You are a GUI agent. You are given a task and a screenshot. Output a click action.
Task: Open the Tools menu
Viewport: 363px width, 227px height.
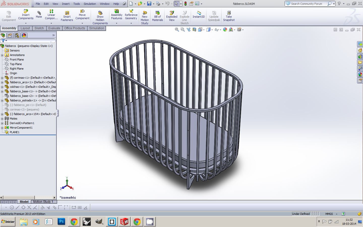[x=77, y=4]
